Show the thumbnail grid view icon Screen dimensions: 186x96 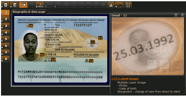[128, 5]
